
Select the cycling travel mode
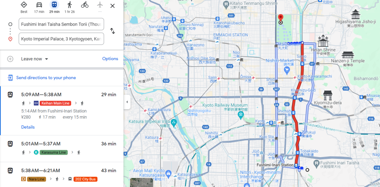pyautogui.click(x=85, y=5)
